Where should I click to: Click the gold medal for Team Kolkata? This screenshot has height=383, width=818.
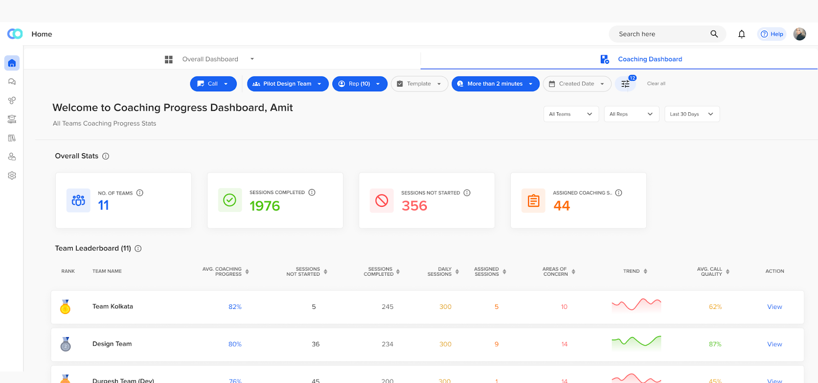(x=65, y=307)
